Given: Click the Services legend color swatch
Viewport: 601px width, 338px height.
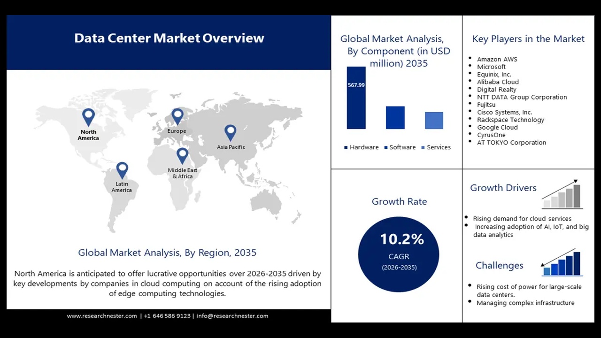Looking at the screenshot, I should (x=423, y=147).
